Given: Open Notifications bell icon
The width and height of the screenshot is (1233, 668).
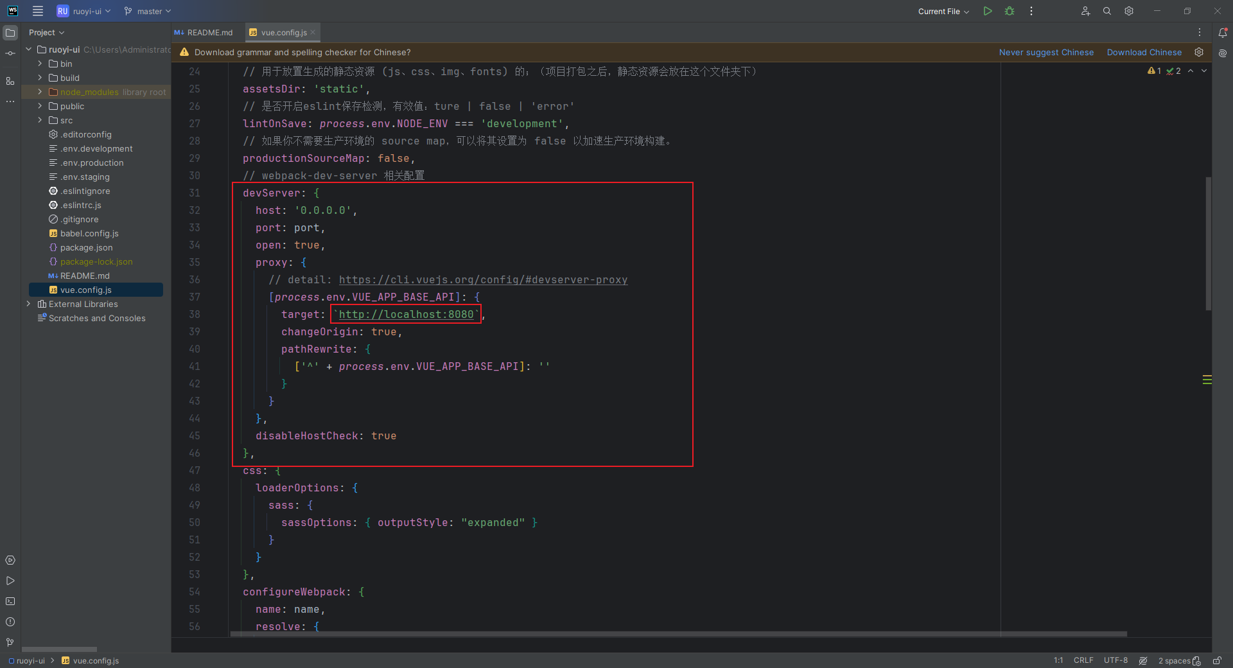Looking at the screenshot, I should coord(1223,33).
